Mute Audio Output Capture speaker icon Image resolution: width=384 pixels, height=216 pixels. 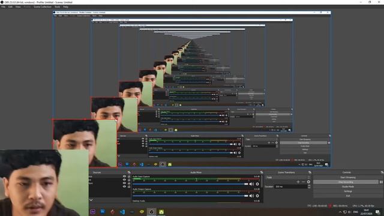point(251,196)
